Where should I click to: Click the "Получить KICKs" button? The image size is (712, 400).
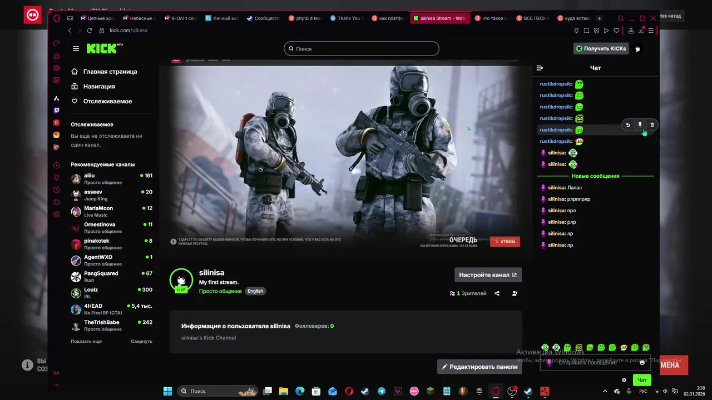coord(601,49)
